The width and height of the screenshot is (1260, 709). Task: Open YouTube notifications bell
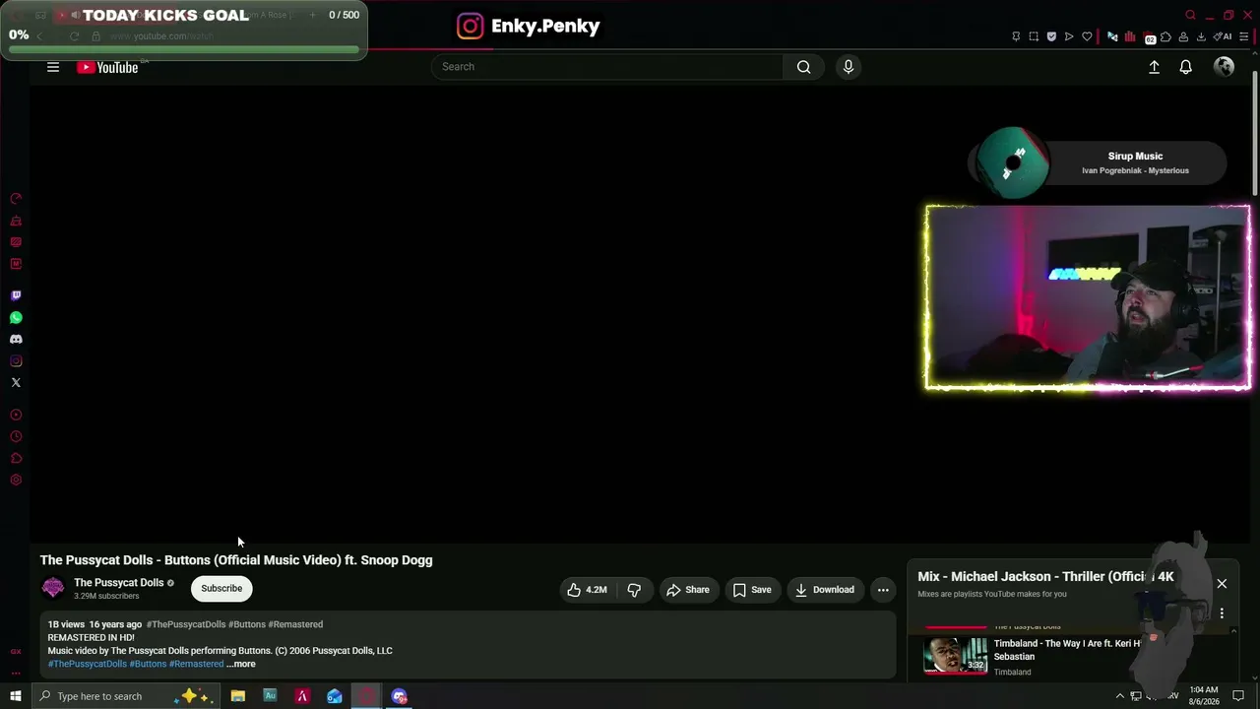tap(1186, 67)
